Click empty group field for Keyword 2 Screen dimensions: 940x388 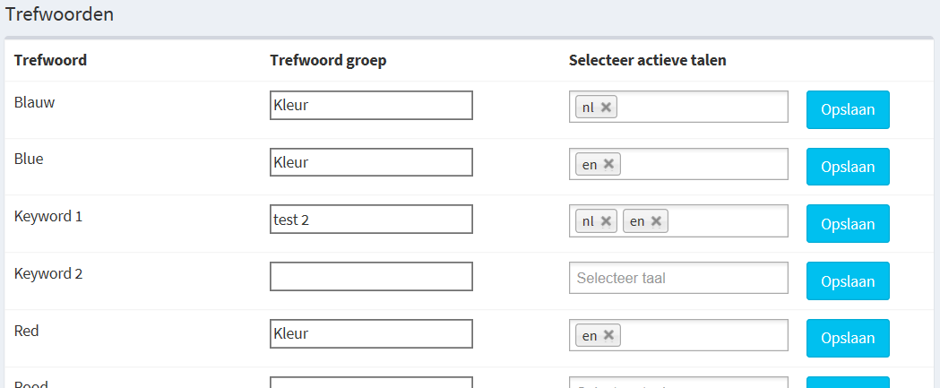tap(371, 277)
